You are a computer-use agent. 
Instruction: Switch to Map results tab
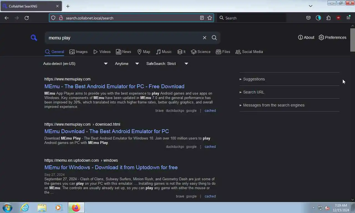coord(144,52)
